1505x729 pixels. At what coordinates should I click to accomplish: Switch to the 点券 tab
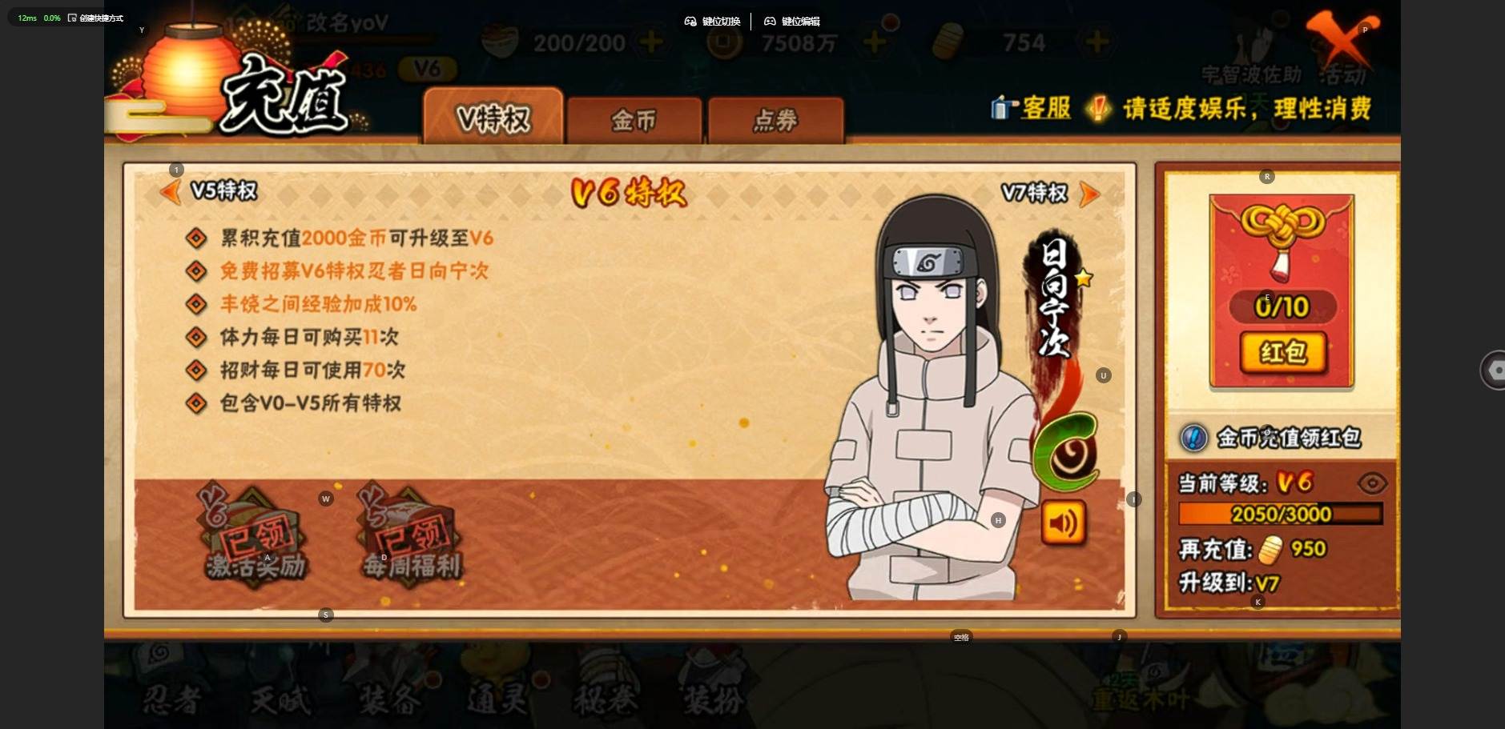pyautogui.click(x=775, y=120)
